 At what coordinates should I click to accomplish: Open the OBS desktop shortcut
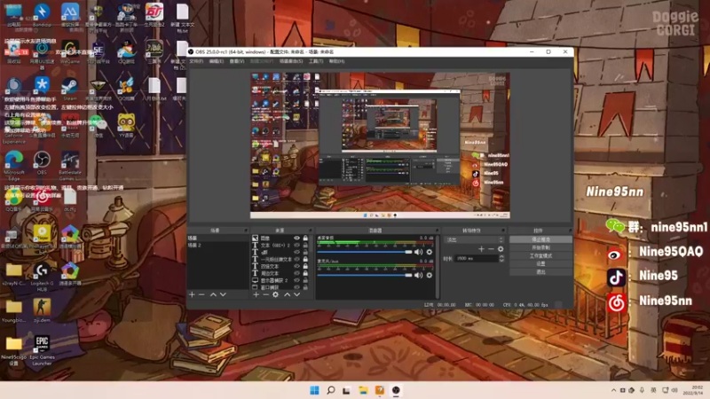coord(42,163)
